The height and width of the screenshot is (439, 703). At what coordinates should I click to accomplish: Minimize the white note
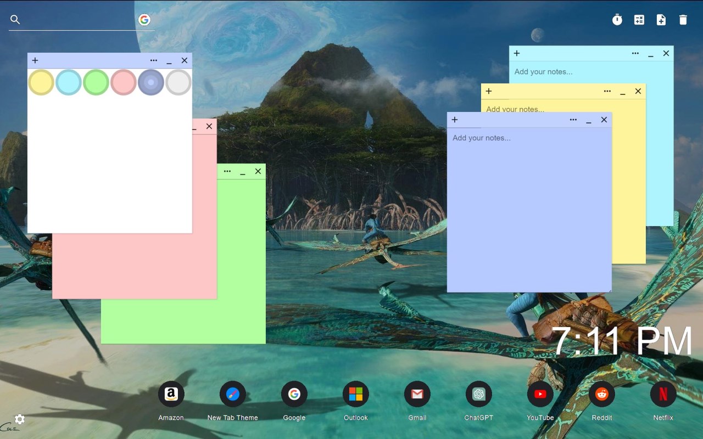click(169, 61)
